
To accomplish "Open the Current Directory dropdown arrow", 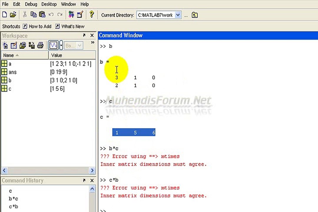I will [178, 15].
